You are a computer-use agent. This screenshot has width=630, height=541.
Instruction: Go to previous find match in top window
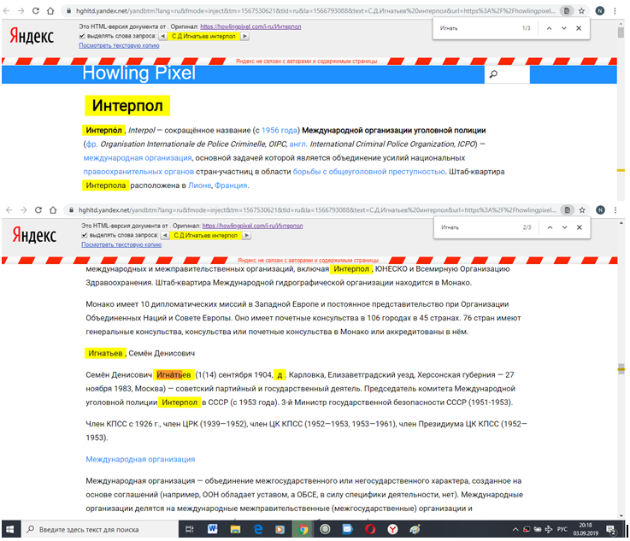point(550,28)
